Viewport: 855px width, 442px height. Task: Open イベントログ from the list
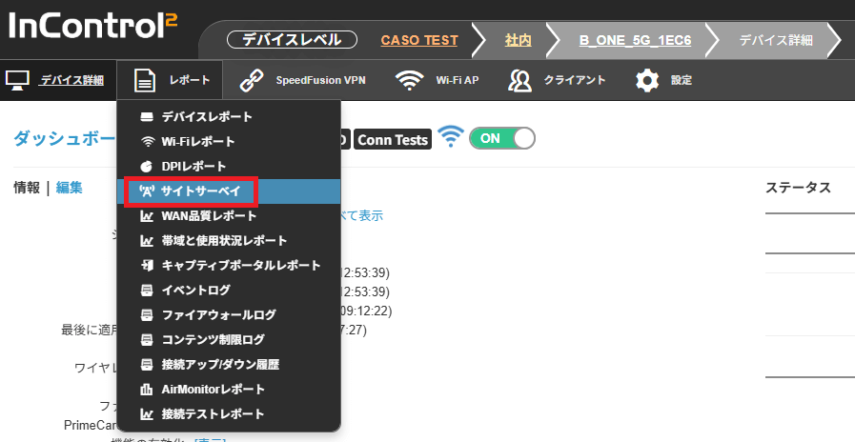point(195,290)
